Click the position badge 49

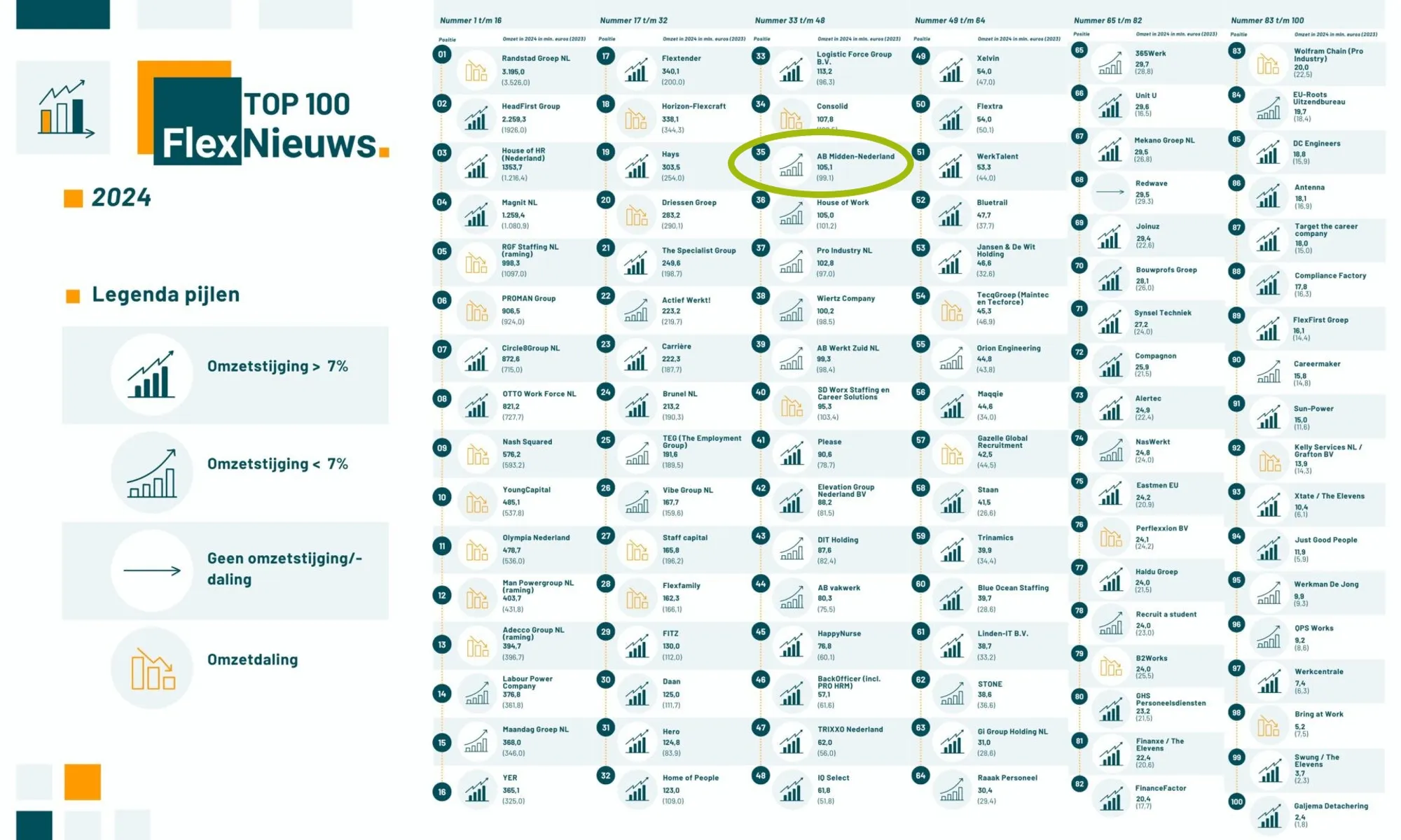tap(920, 56)
